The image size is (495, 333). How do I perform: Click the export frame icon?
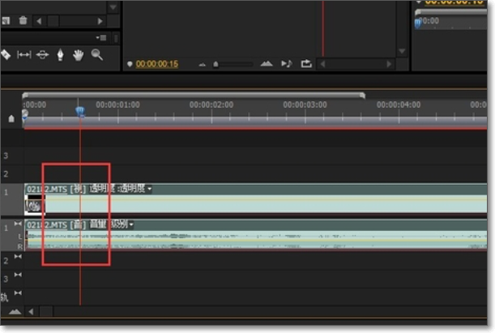tap(306, 64)
